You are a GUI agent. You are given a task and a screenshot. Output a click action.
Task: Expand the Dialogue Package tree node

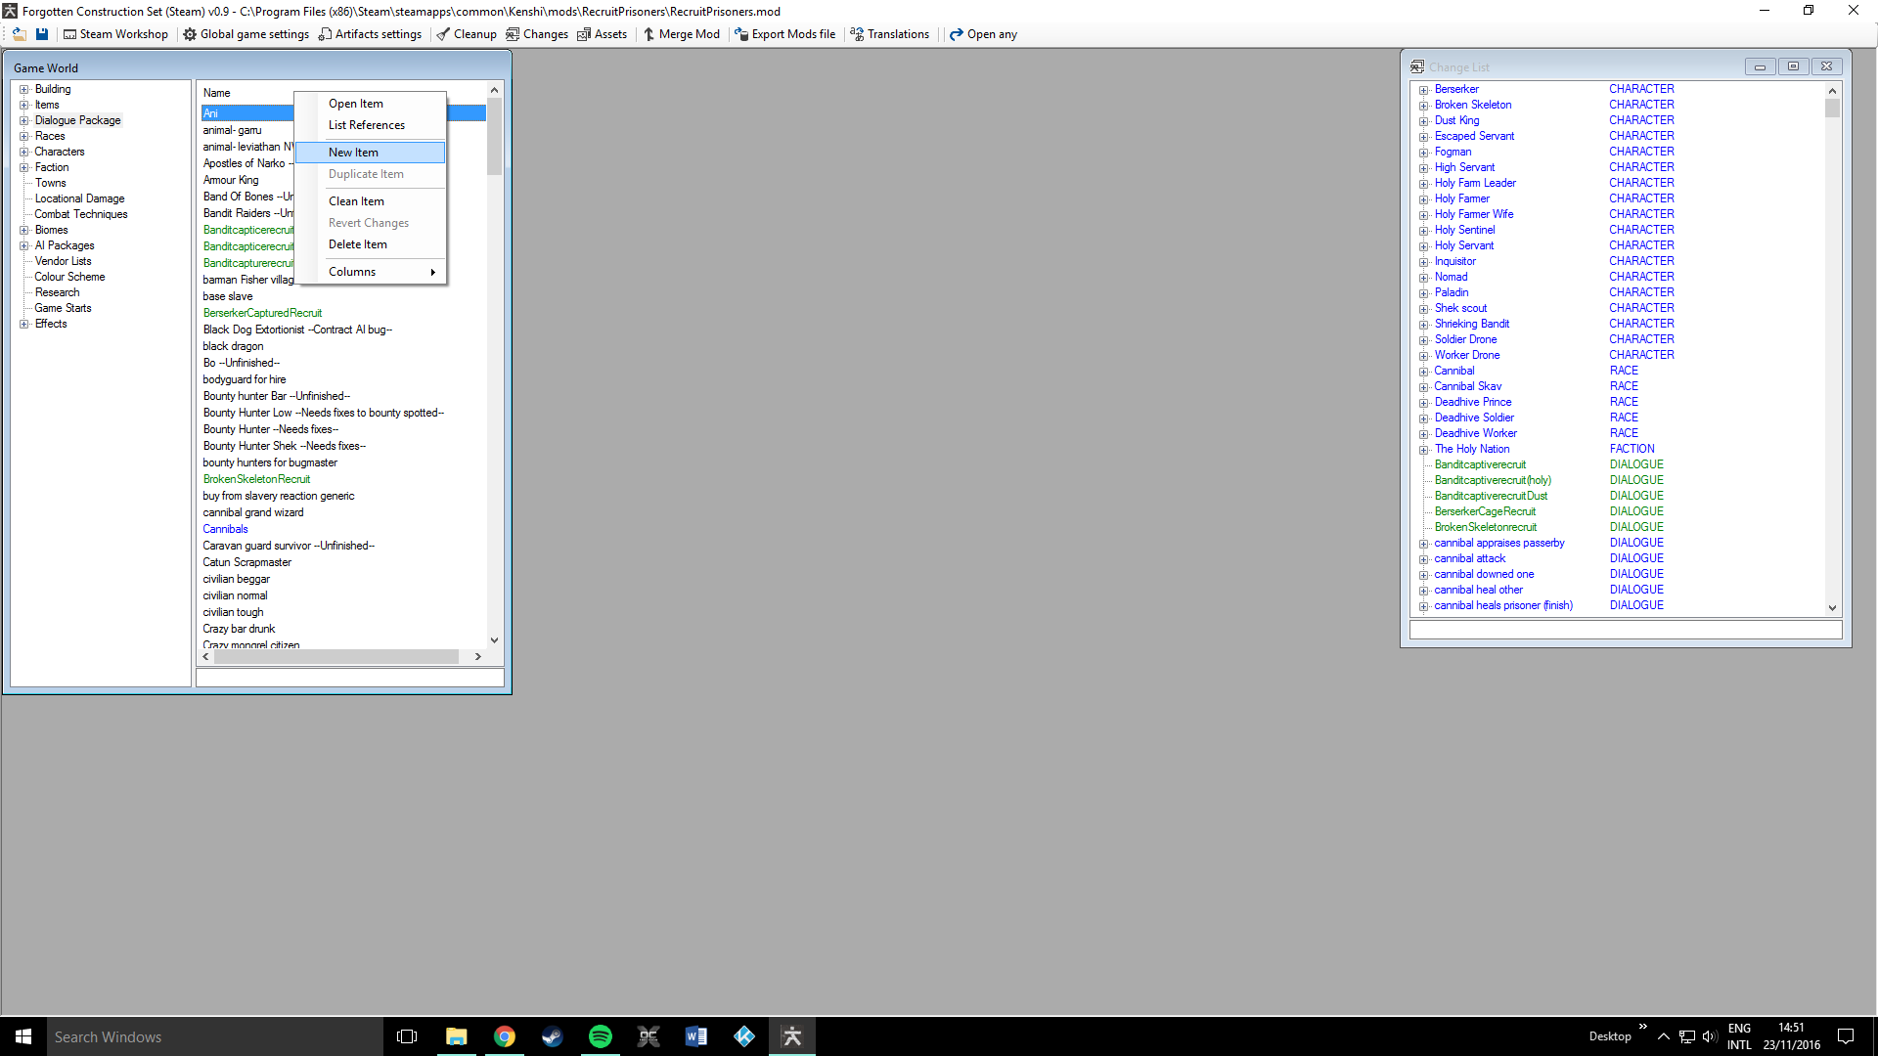(x=23, y=120)
